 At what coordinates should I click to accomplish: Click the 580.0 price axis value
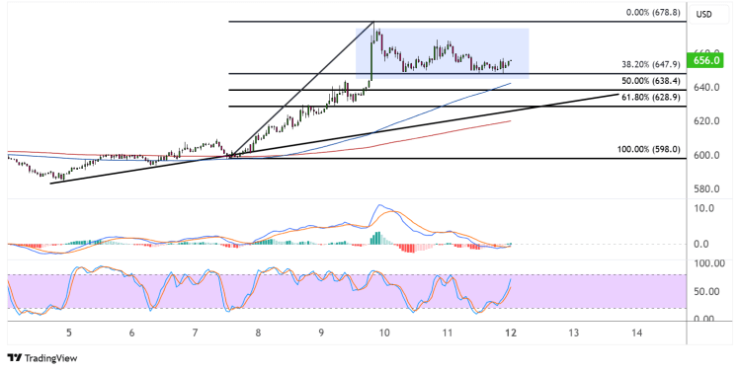pyautogui.click(x=706, y=189)
